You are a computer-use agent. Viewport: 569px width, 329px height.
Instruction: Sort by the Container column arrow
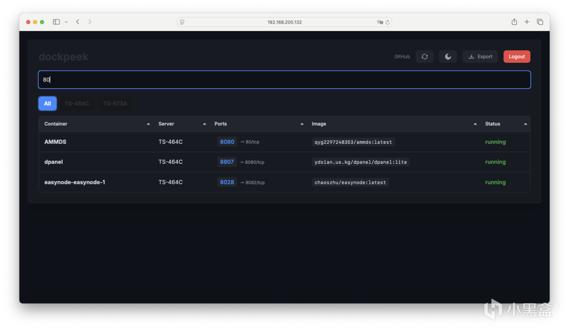click(148, 124)
